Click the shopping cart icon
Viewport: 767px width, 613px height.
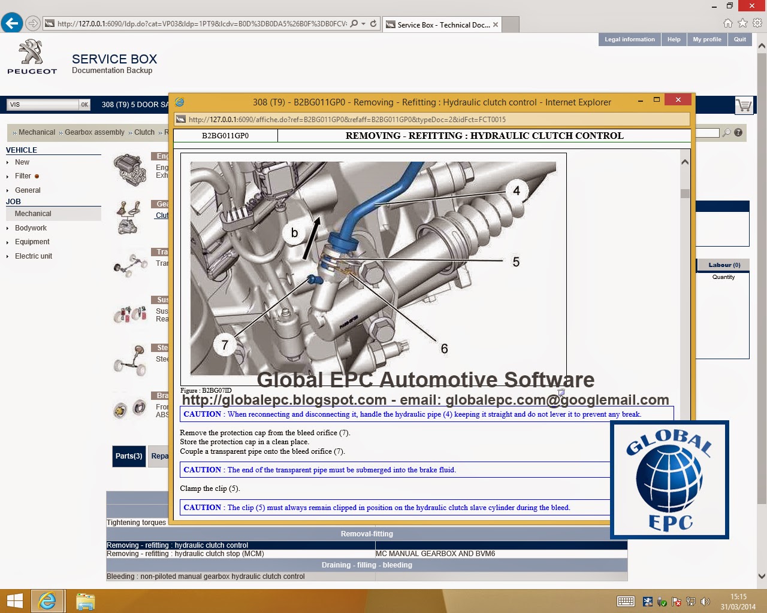pyautogui.click(x=744, y=104)
